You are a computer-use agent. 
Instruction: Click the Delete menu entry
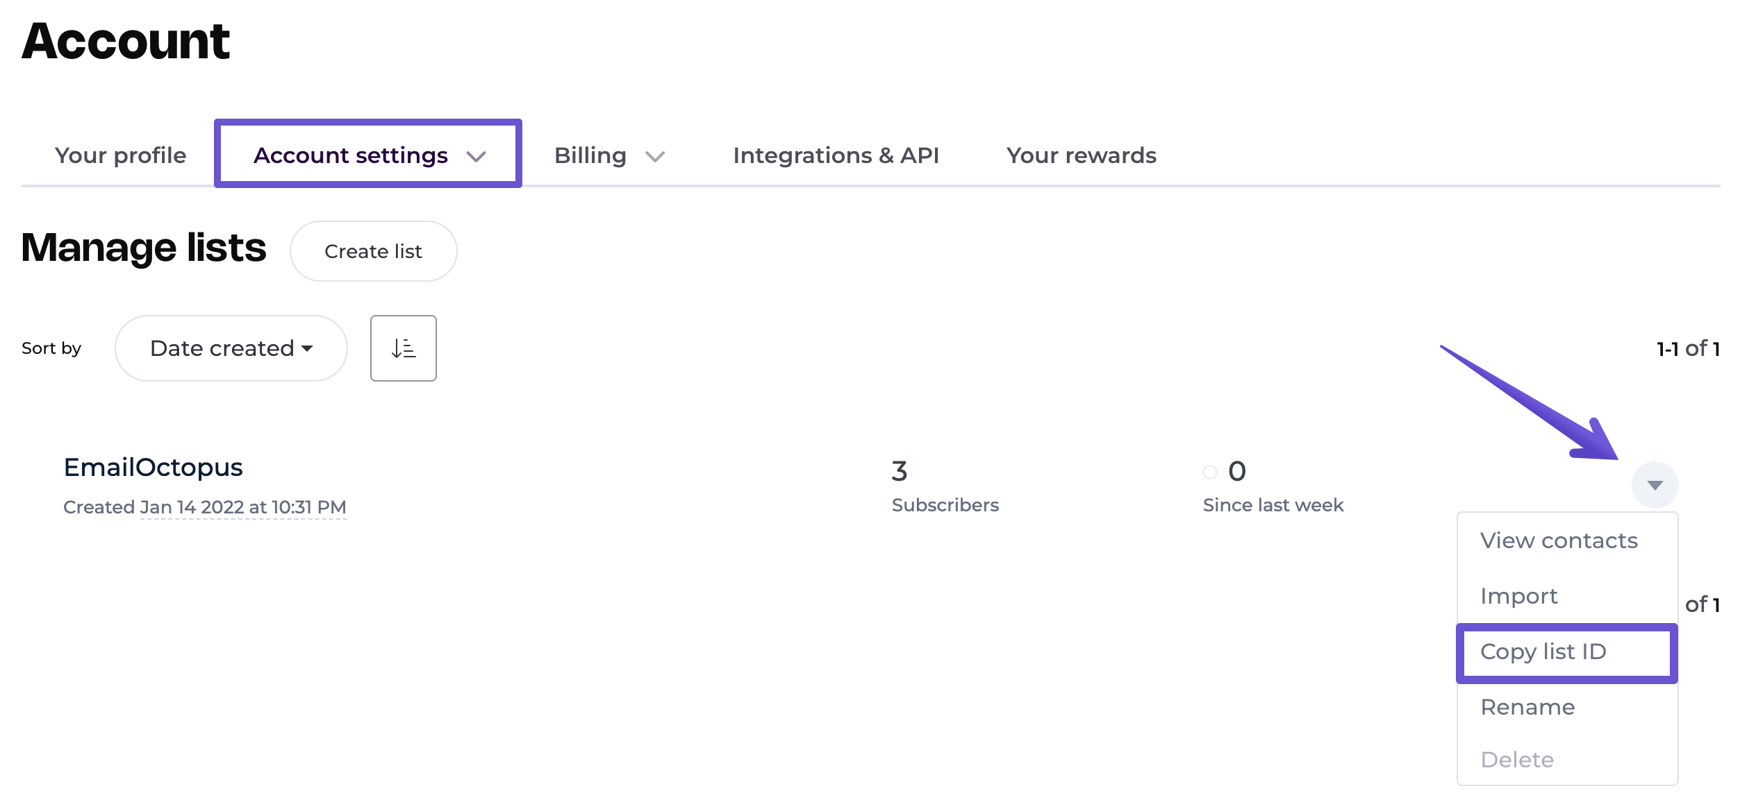pos(1516,760)
